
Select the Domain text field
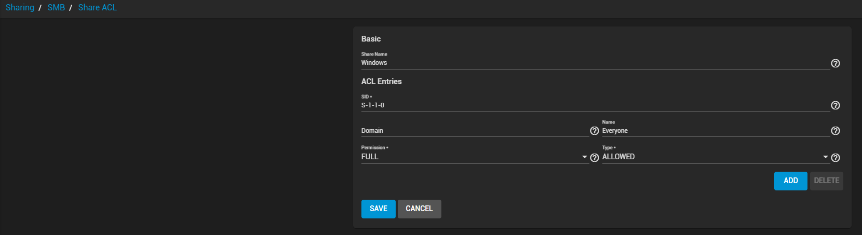(x=474, y=131)
